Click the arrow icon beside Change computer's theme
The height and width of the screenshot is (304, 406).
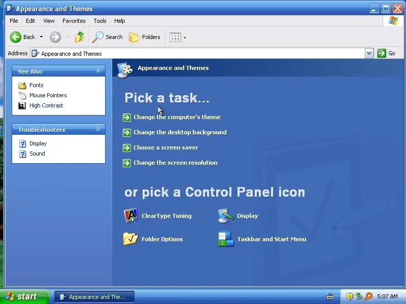pos(126,118)
